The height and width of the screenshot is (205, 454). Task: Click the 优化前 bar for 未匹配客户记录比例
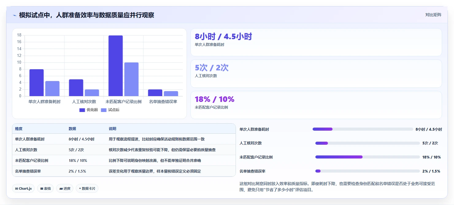(x=116, y=66)
